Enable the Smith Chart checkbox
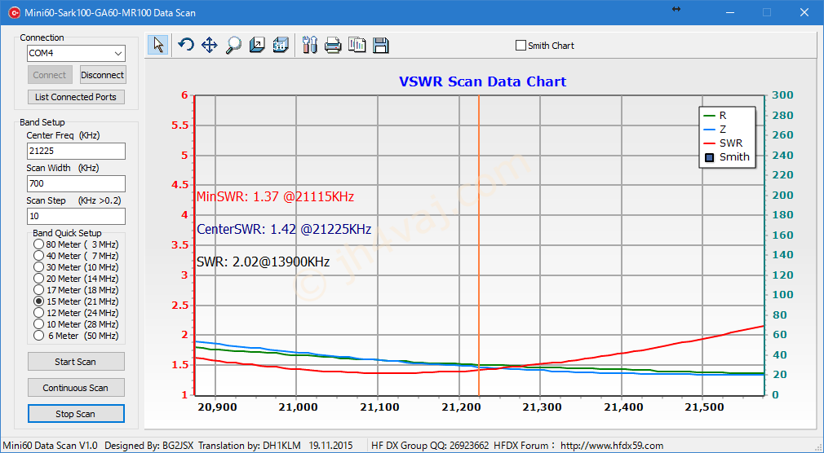 tap(521, 46)
